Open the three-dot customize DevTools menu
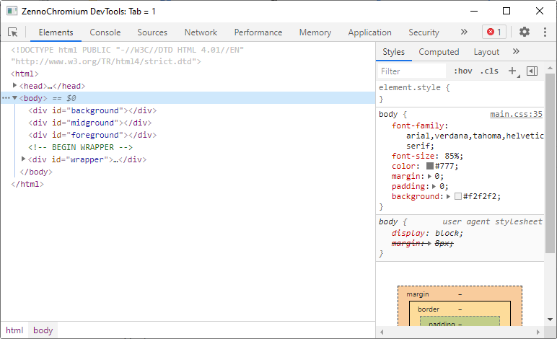The image size is (557, 339). (544, 32)
